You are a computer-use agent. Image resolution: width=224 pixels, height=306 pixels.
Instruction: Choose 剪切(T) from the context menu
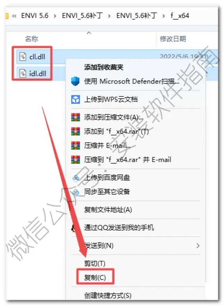pos(95,263)
